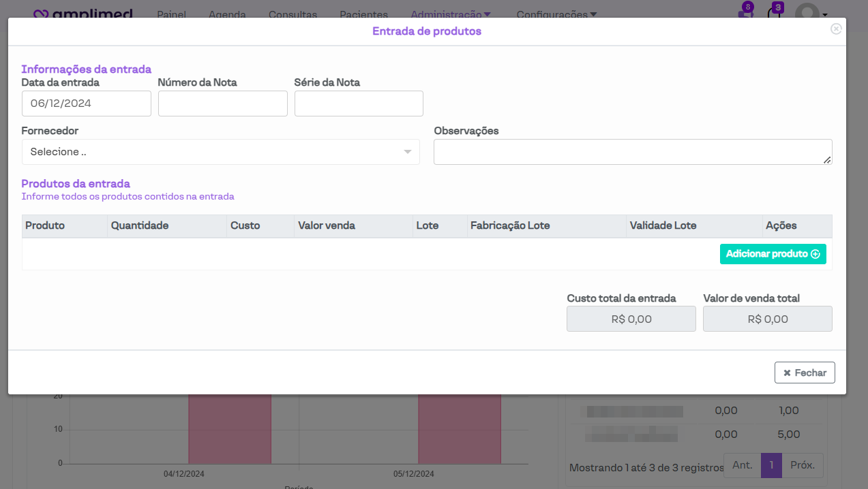Viewport: 868px width, 489px height.
Task: Open the Configurações dropdown menu
Action: [556, 14]
